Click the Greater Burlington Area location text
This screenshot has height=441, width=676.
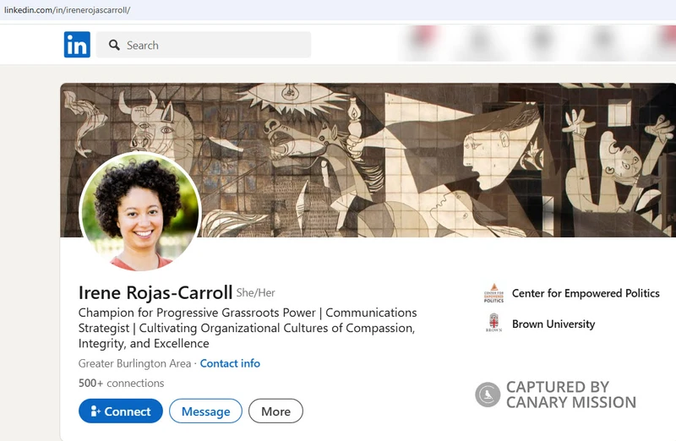point(135,363)
